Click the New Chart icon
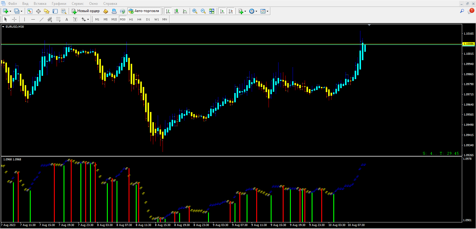This screenshot has width=476, height=229. pyautogui.click(x=5, y=11)
